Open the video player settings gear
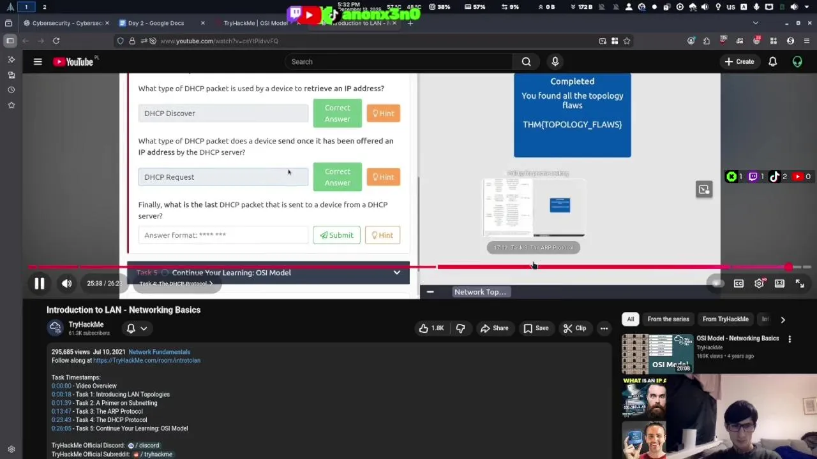The height and width of the screenshot is (459, 817). pos(759,284)
